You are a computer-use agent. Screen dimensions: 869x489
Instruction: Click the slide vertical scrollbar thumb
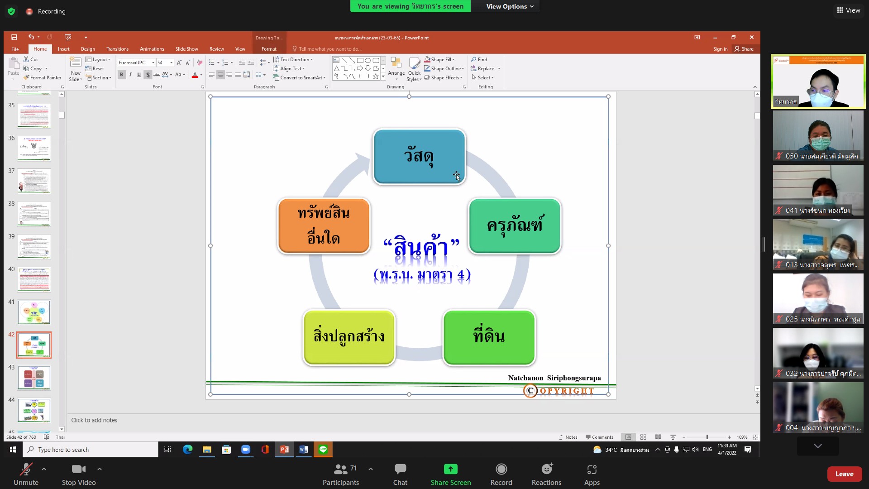[757, 116]
